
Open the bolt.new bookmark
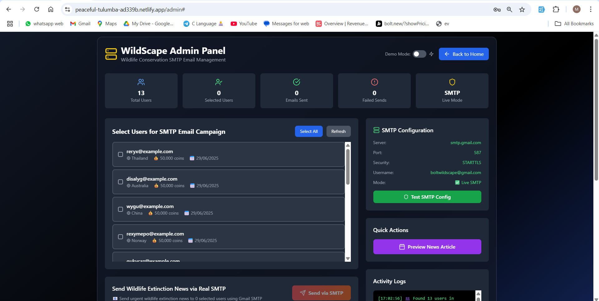pyautogui.click(x=402, y=24)
